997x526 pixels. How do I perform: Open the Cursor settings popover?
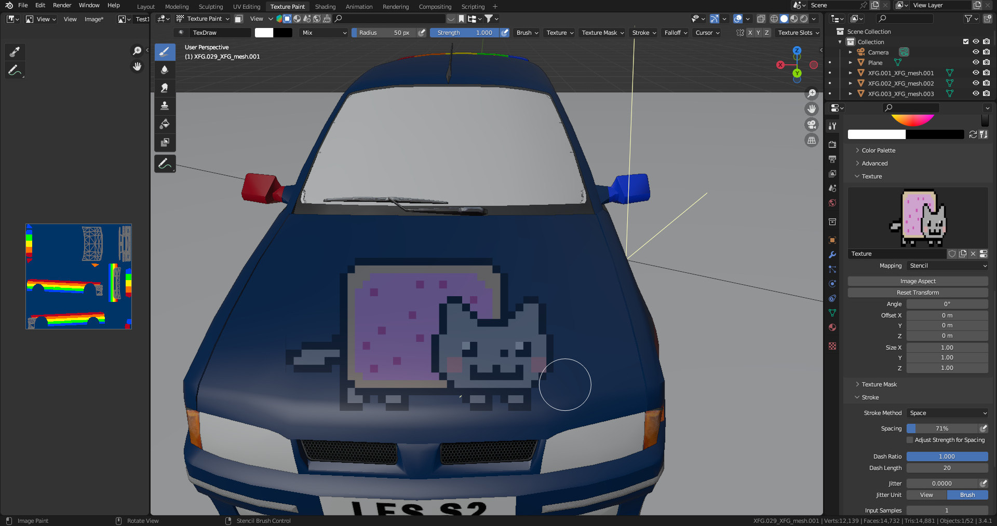pos(707,33)
